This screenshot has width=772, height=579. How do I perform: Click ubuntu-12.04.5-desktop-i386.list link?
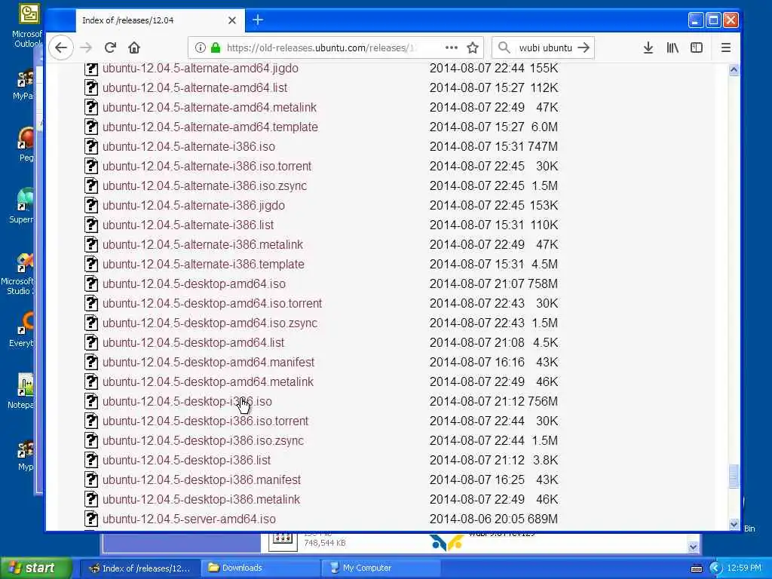coord(187,461)
